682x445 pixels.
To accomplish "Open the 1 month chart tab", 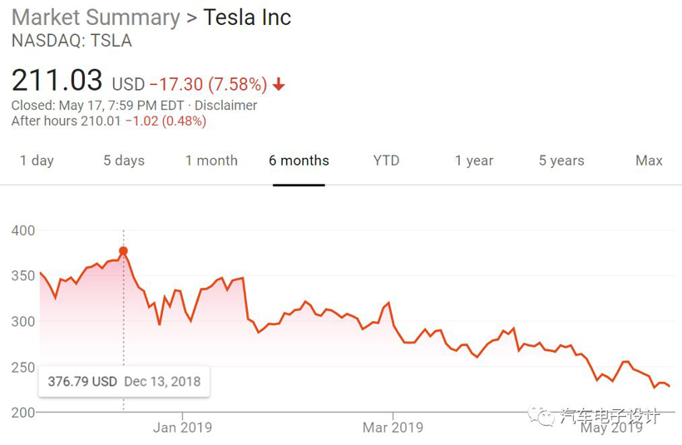I will [x=211, y=161].
